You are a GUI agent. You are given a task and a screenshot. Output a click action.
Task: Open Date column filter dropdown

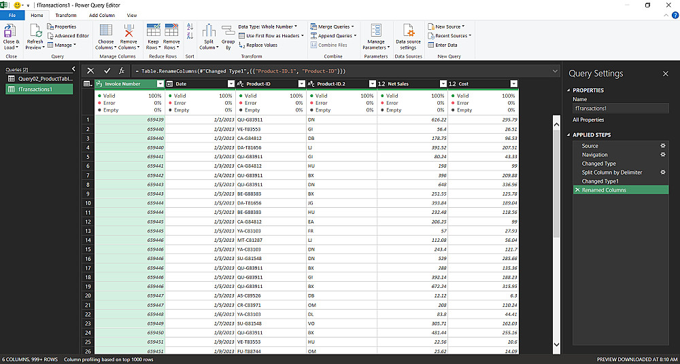[231, 84]
